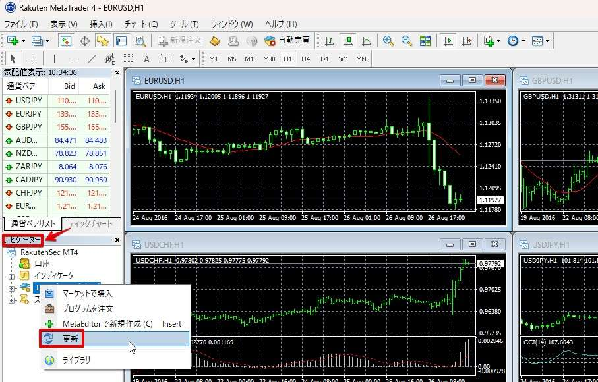Open the periodicity clock icon

(x=513, y=41)
